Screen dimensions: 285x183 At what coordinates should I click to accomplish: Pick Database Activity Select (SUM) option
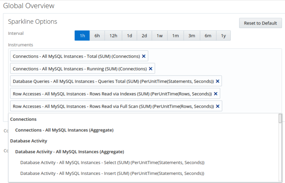pyautogui.click(x=112, y=162)
